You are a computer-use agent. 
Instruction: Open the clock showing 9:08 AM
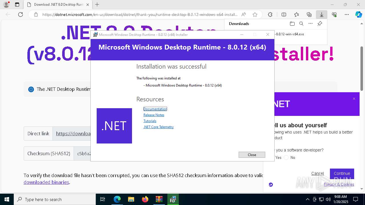tap(341, 199)
